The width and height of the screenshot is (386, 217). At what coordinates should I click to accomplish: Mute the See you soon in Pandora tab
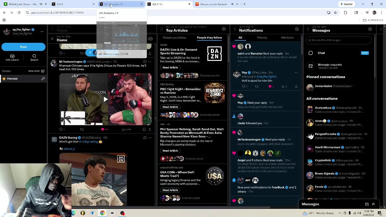pos(232,4)
